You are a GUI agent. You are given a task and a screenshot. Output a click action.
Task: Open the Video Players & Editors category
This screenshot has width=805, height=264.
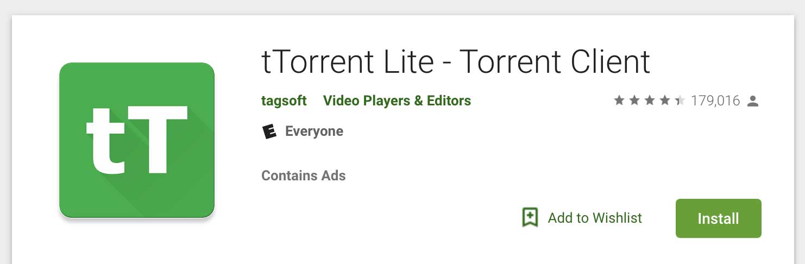(397, 101)
